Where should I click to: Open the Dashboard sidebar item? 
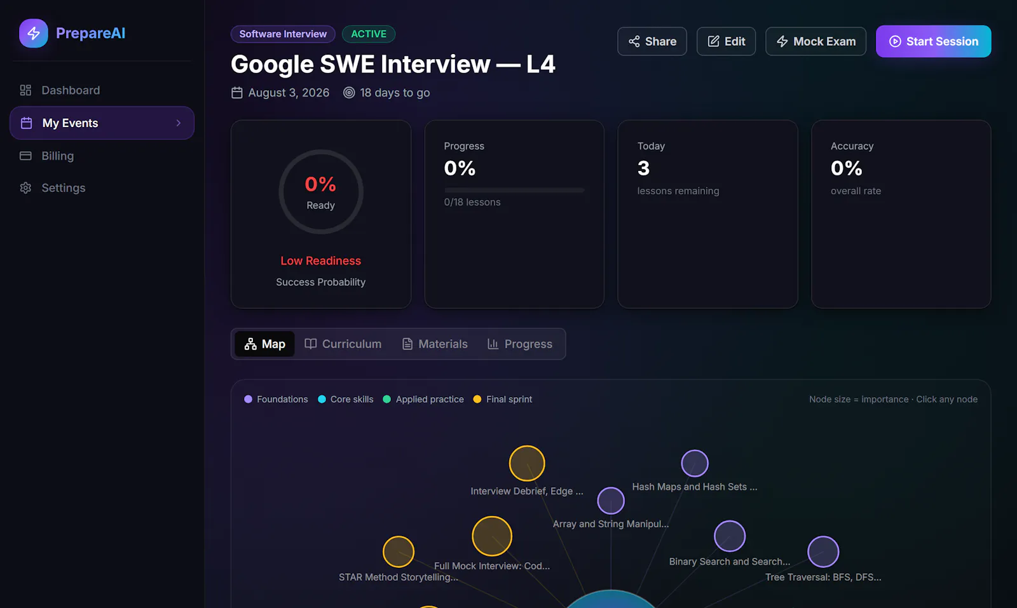[x=102, y=90]
